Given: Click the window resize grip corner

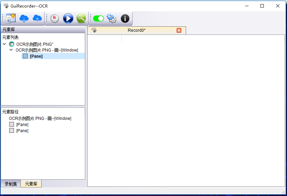Looking at the screenshot, I should point(283,192).
